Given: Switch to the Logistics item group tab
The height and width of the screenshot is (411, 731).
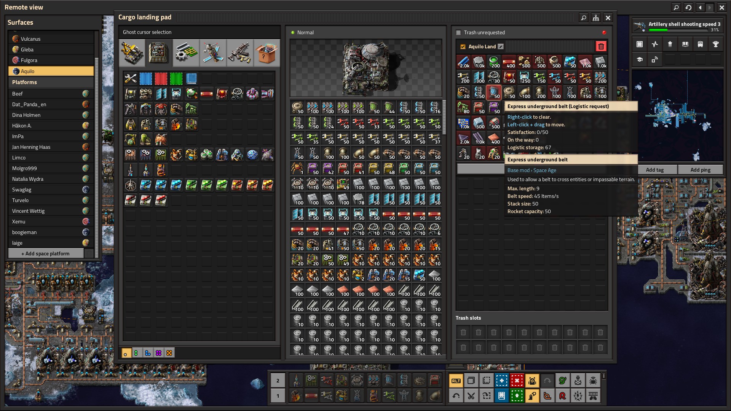Looking at the screenshot, I should 132,53.
